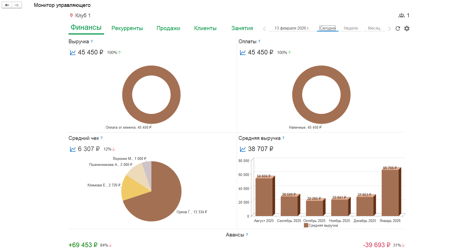Click the chart icon beside Средняя выручка amount

click(x=243, y=149)
